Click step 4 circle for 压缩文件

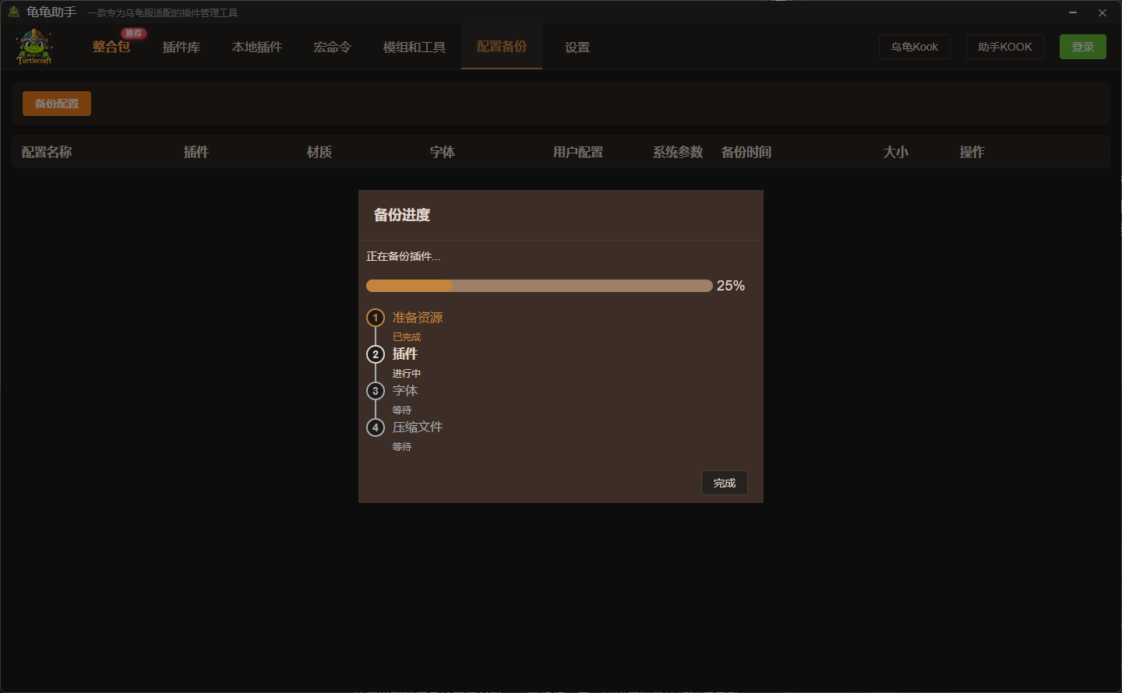point(376,427)
